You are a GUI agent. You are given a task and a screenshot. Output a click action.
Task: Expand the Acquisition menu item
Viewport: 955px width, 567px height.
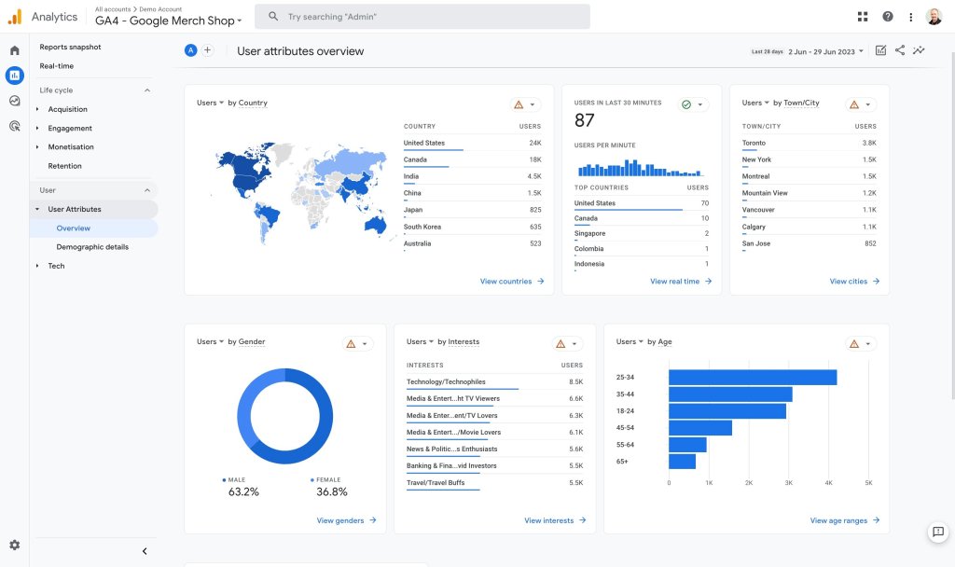coord(67,110)
